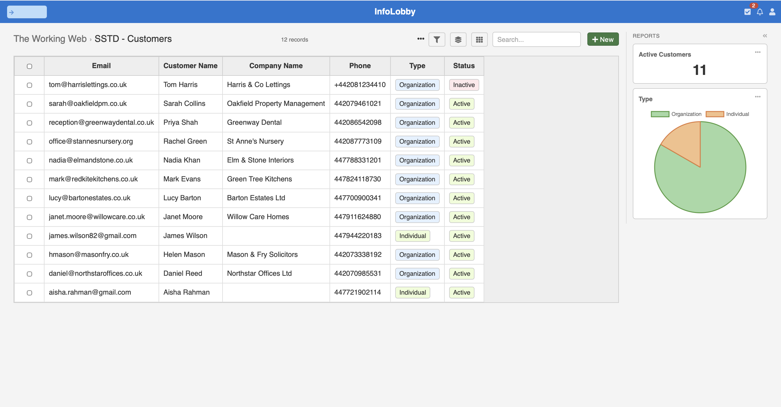Go to The Working Web breadcrumb
The image size is (781, 407).
click(x=50, y=39)
